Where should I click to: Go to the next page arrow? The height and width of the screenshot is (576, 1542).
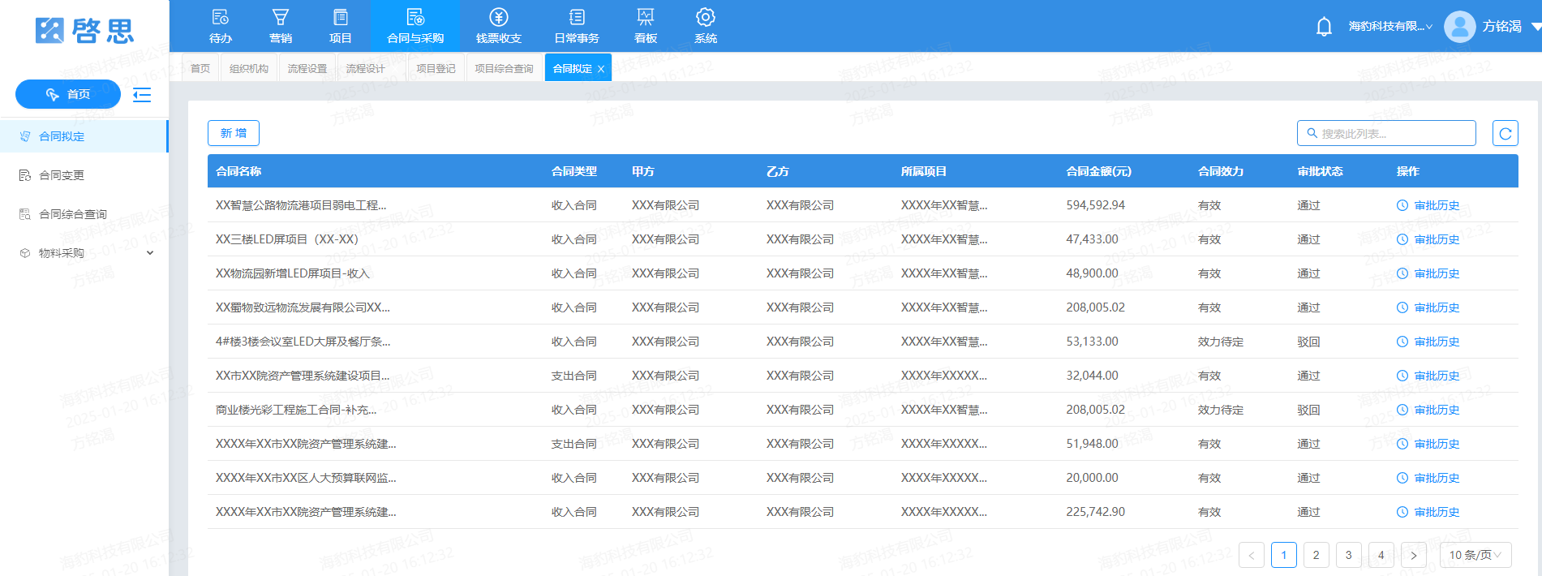point(1414,555)
